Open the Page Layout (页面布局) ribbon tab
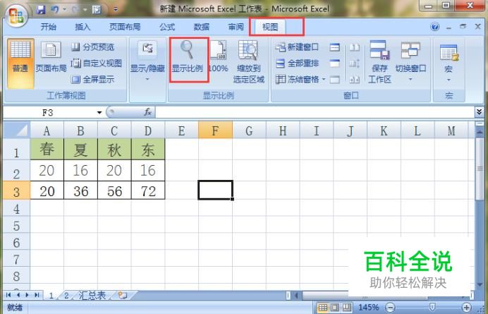This screenshot has height=314, width=488. coord(125,27)
